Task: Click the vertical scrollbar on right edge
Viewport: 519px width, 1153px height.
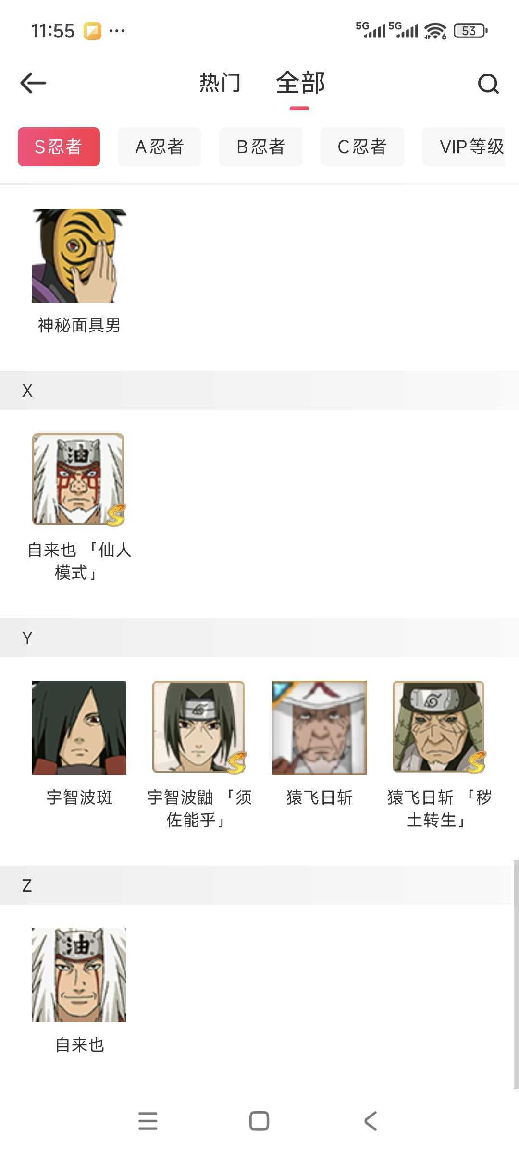Action: [516, 975]
